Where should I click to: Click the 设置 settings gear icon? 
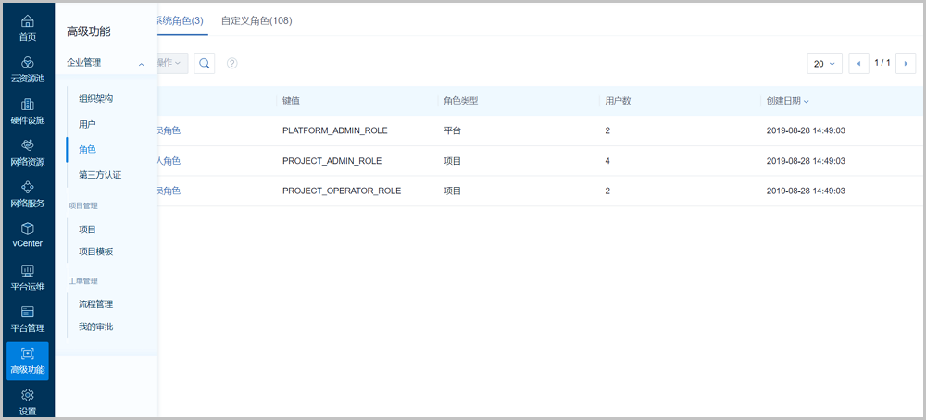(28, 396)
